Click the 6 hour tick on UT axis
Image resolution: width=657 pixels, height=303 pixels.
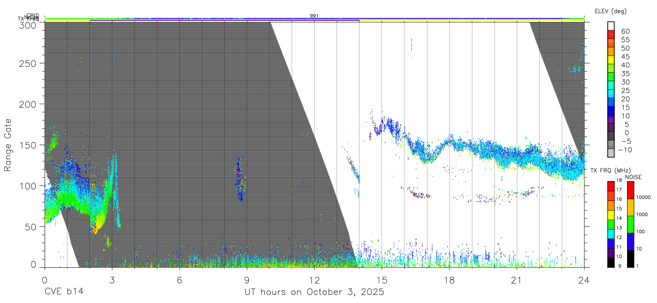[x=179, y=279]
